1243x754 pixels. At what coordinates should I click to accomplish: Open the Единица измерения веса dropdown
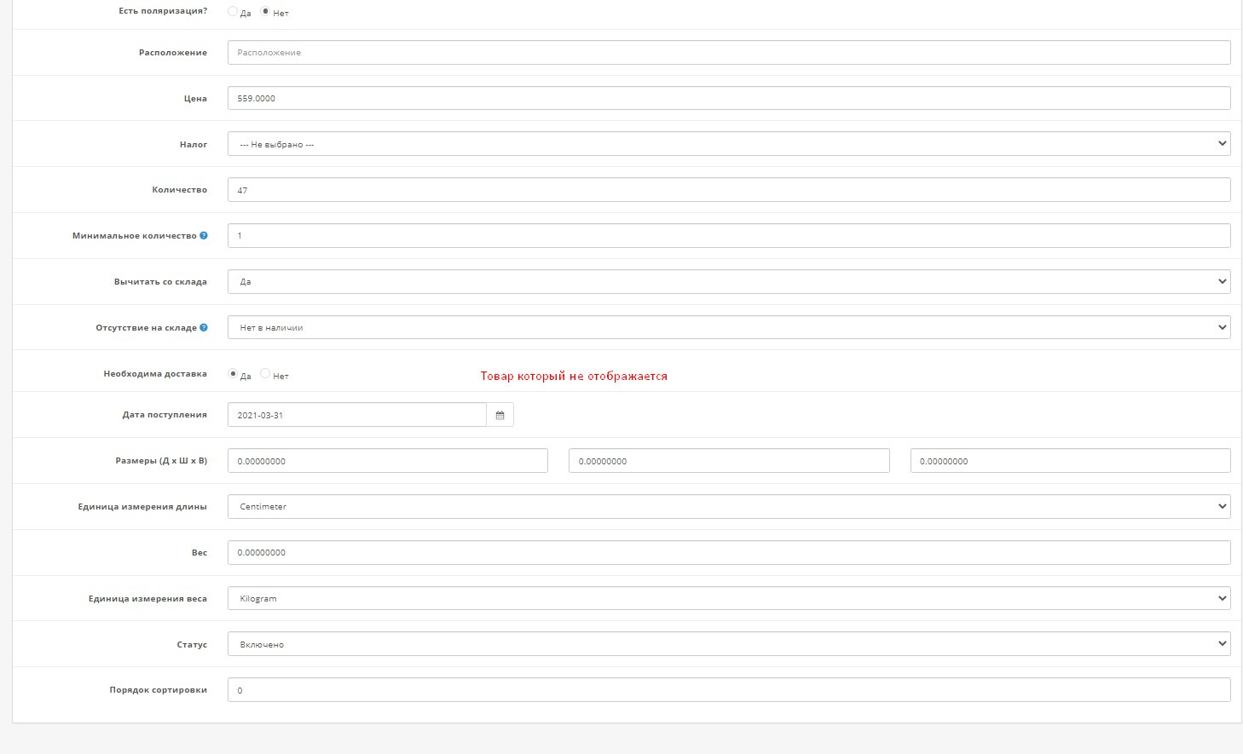point(729,598)
